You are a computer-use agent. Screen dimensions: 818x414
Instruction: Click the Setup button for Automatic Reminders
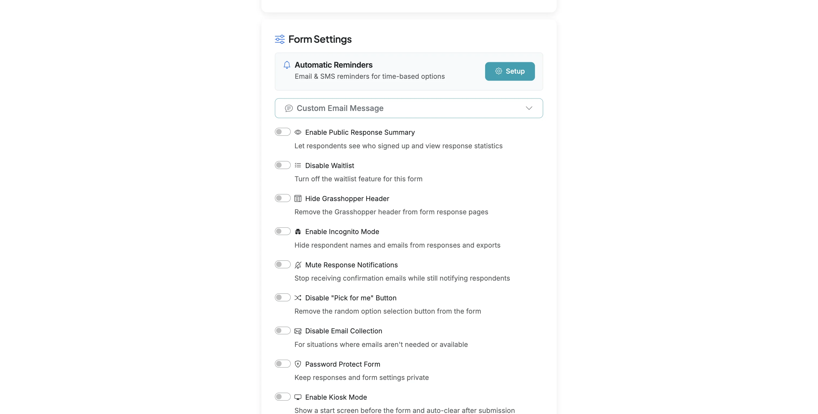(x=509, y=71)
